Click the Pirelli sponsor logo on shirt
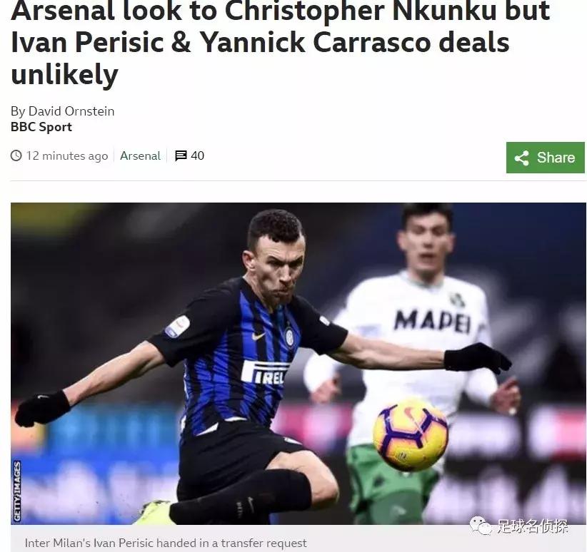The height and width of the screenshot is (552, 587). tap(264, 372)
